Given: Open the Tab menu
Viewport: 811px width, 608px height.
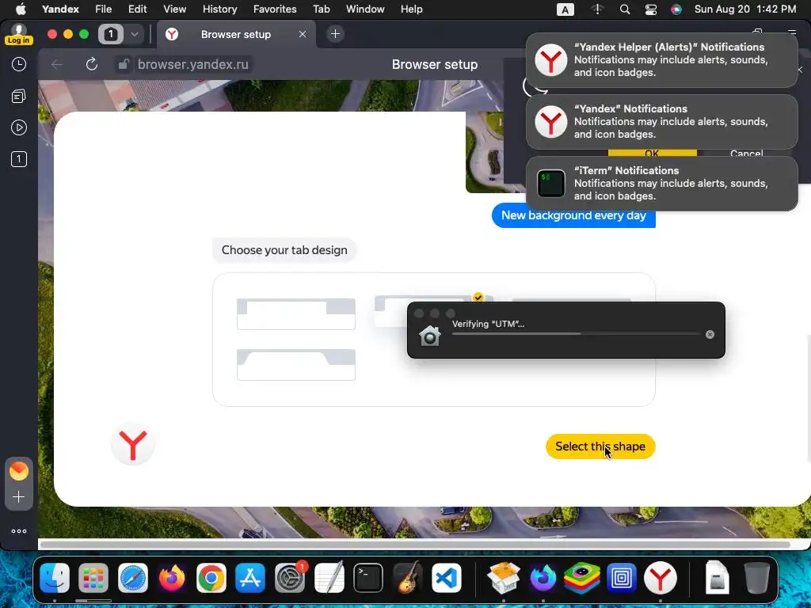Looking at the screenshot, I should (x=322, y=9).
